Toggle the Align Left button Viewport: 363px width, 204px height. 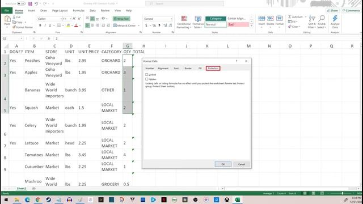click(x=87, y=25)
